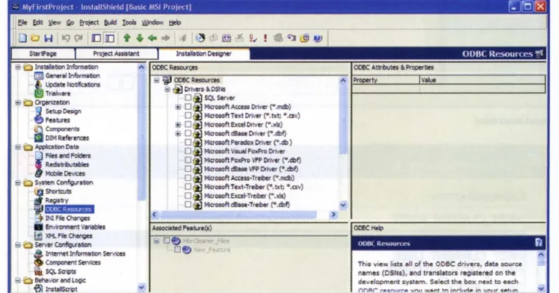Open help via blue question-mark toolbar icon
This screenshot has width=559, height=293.
pyautogui.click(x=318, y=38)
